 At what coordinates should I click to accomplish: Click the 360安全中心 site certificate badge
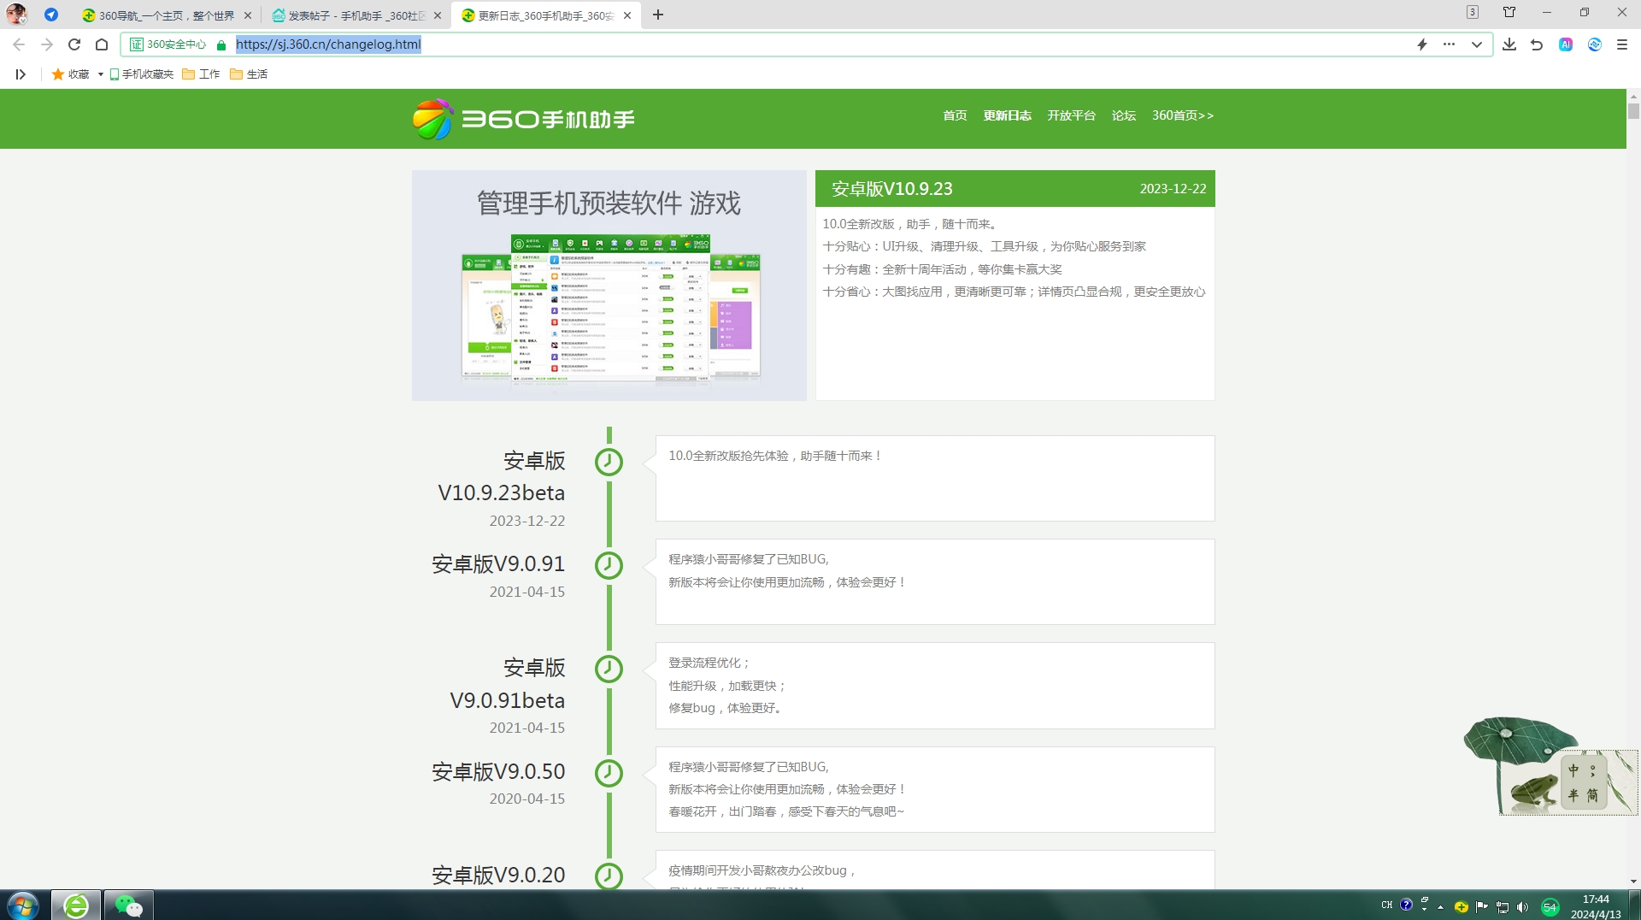(x=168, y=44)
